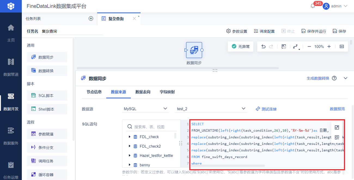Open the 数据服务 sidebar section
The image size is (354, 180).
click(x=11, y=136)
